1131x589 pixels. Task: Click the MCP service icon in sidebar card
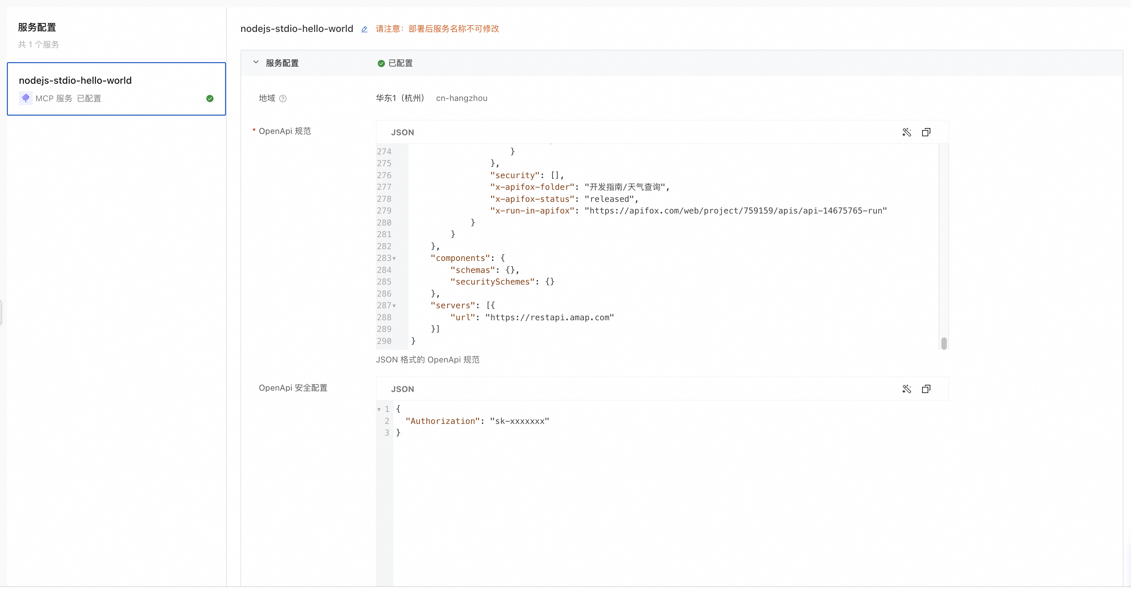25,98
